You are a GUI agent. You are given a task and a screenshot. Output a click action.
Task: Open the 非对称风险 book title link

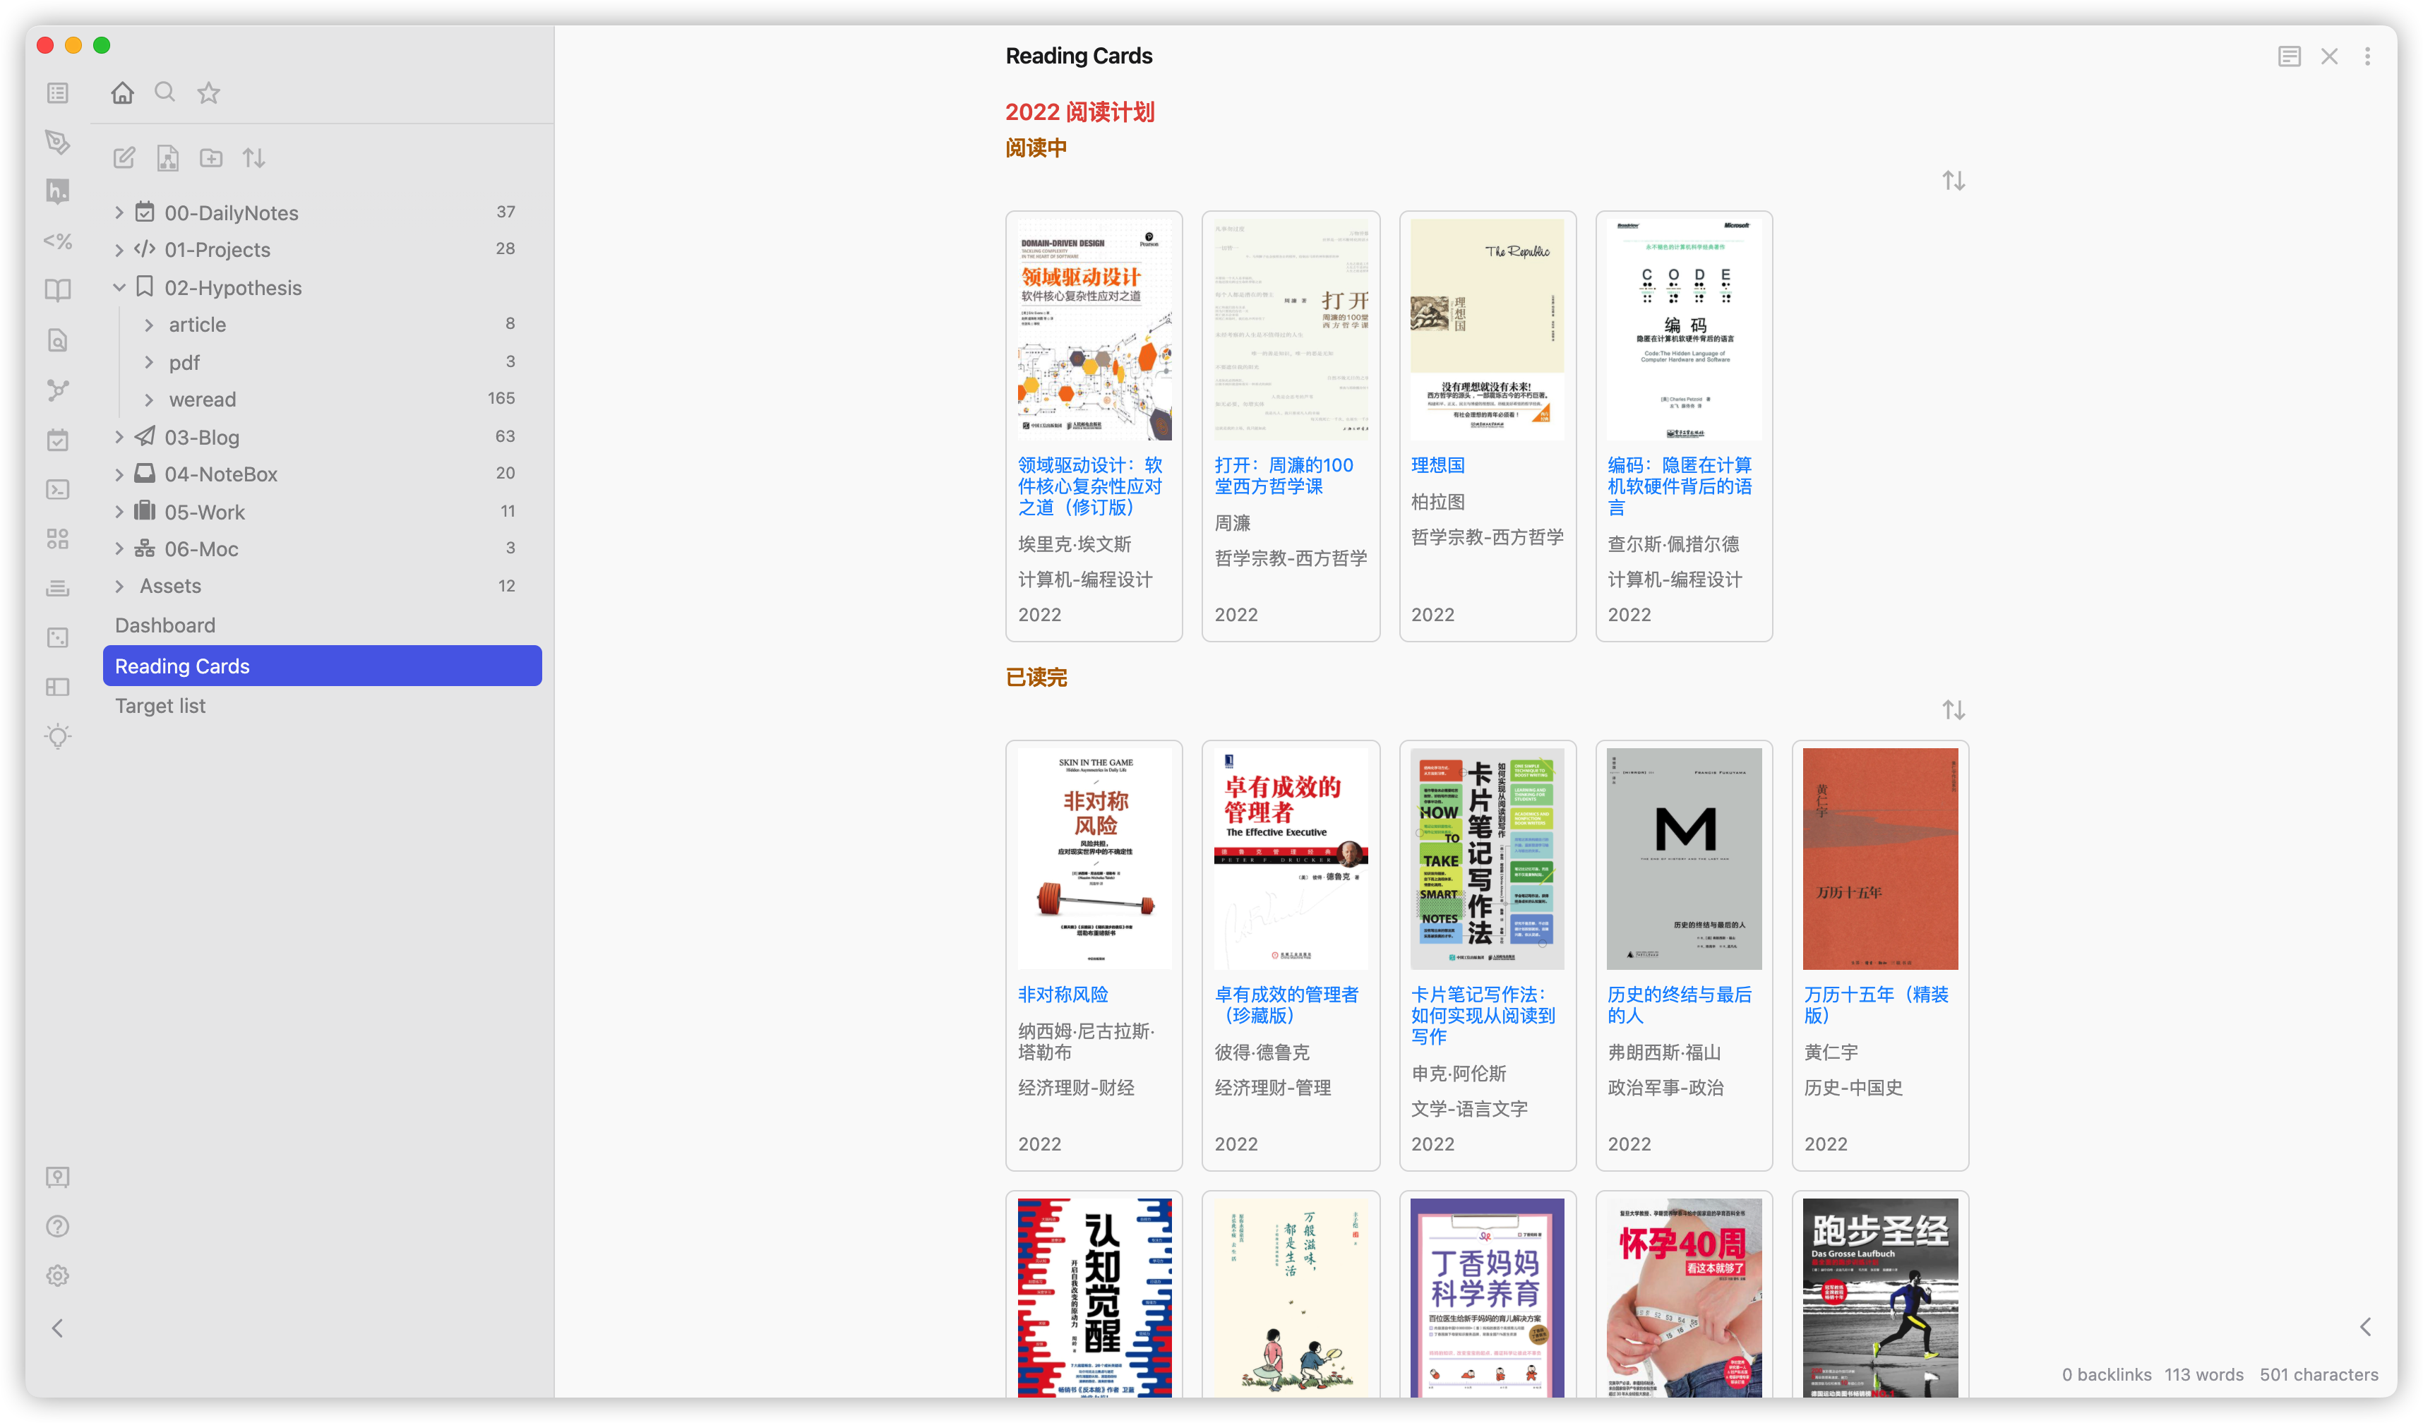coord(1063,994)
